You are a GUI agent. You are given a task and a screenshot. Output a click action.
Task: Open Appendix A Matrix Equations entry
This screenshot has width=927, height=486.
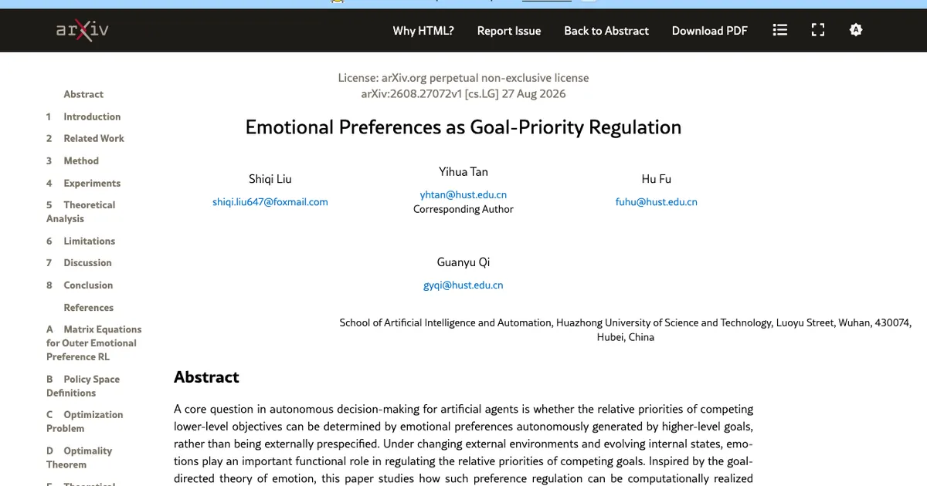pyautogui.click(x=93, y=343)
